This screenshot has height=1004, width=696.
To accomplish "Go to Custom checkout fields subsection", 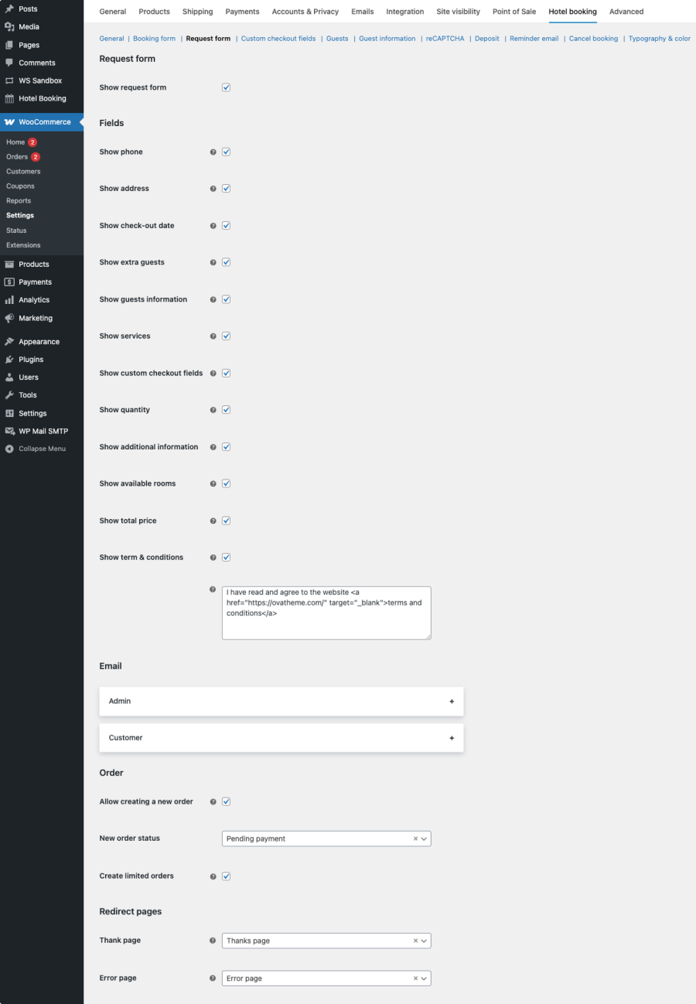I will point(278,39).
